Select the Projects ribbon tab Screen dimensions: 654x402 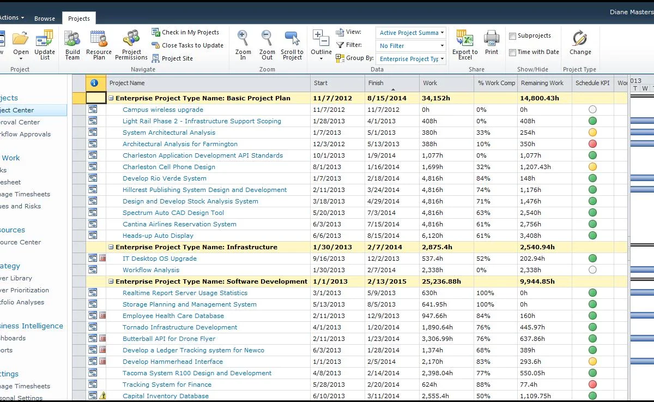click(x=79, y=18)
